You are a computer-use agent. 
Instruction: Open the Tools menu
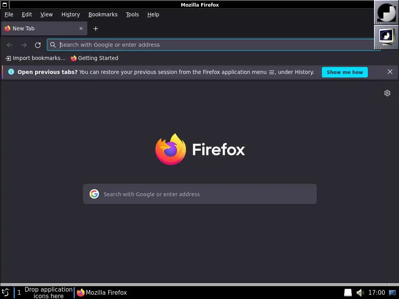pyautogui.click(x=132, y=14)
